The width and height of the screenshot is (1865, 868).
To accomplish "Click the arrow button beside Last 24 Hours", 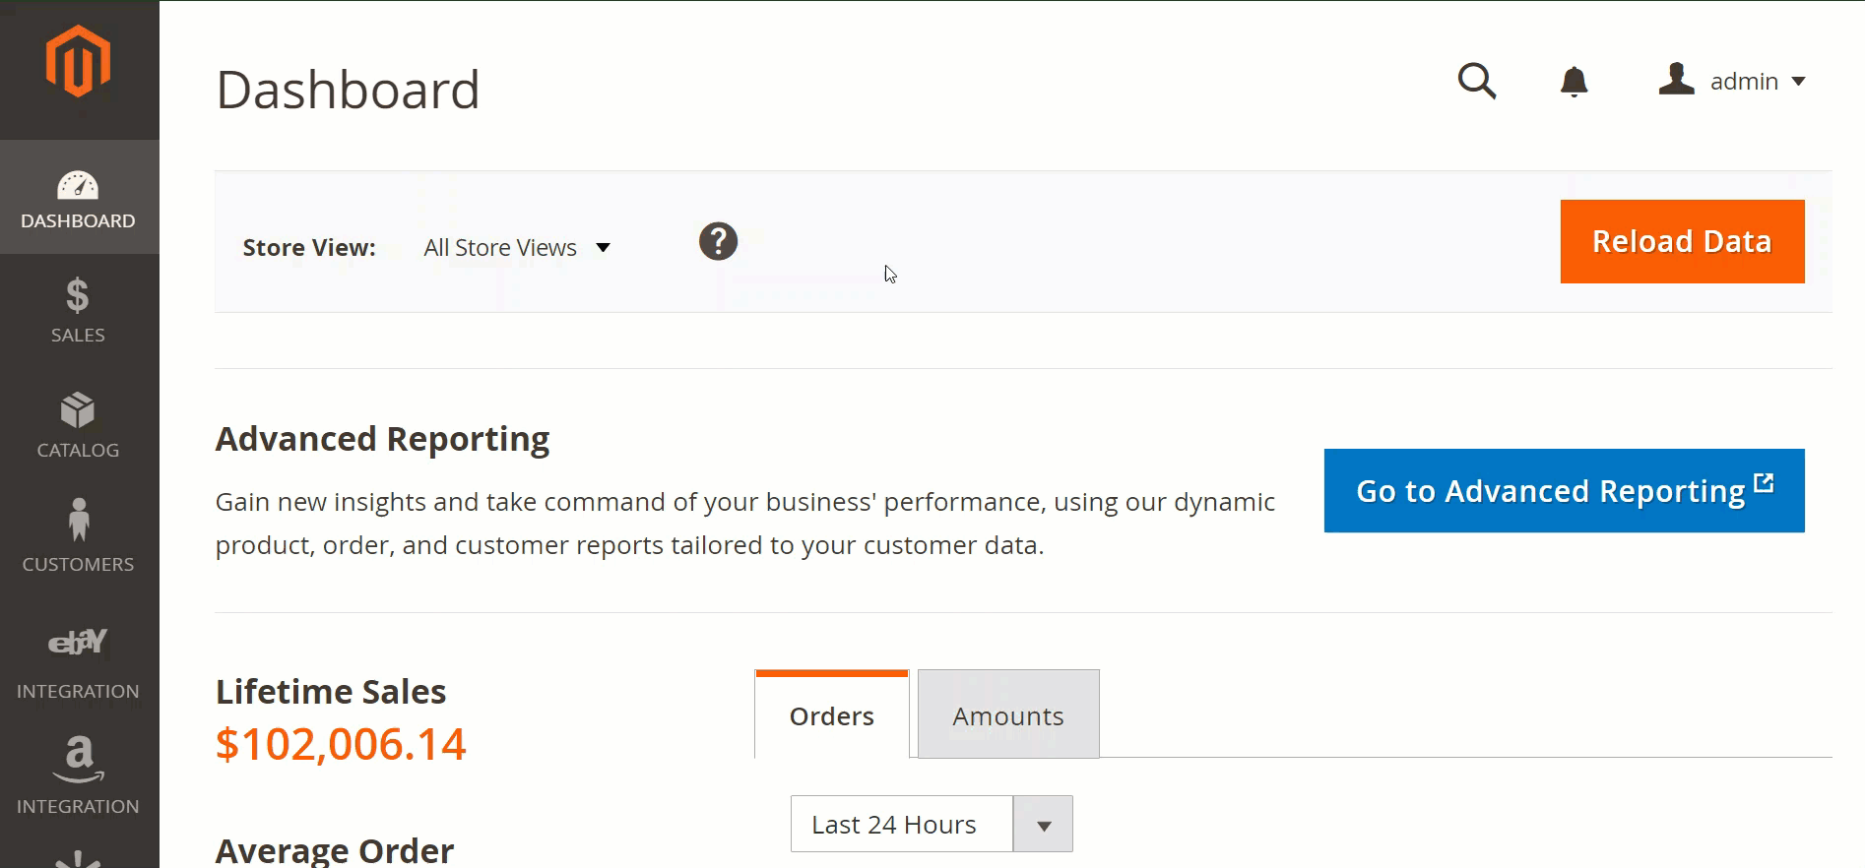I will point(1044,825).
